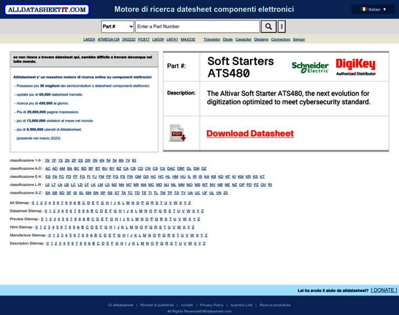Browse the Connectors category link
This screenshot has height=315, width=399.
click(281, 39)
